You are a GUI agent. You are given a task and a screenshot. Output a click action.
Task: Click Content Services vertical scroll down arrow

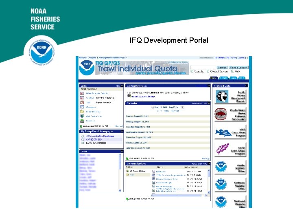(209, 192)
